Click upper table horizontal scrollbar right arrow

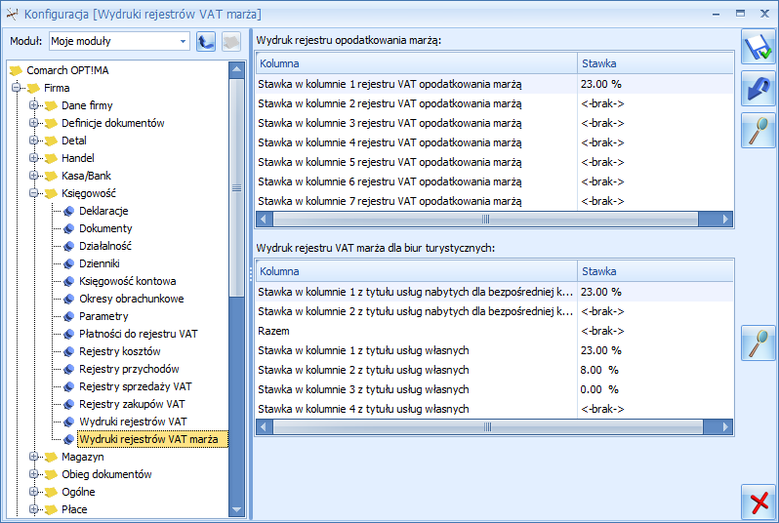point(726,219)
